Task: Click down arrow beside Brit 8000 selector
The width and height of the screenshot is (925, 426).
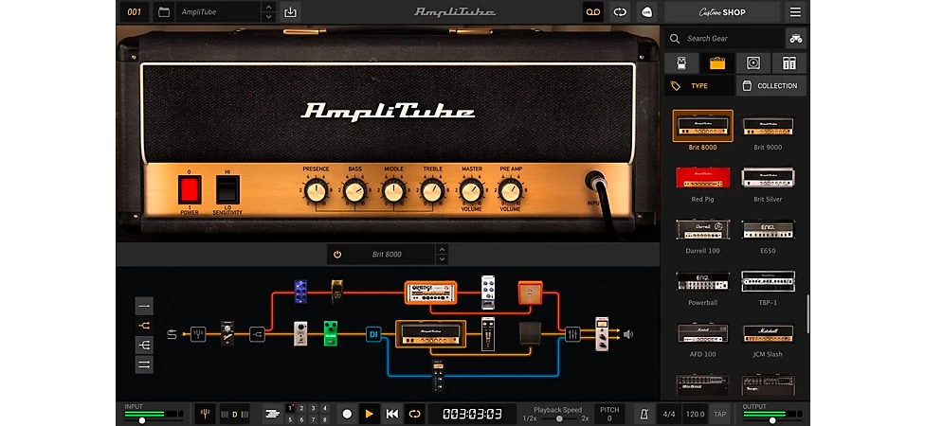Action: pos(442,259)
